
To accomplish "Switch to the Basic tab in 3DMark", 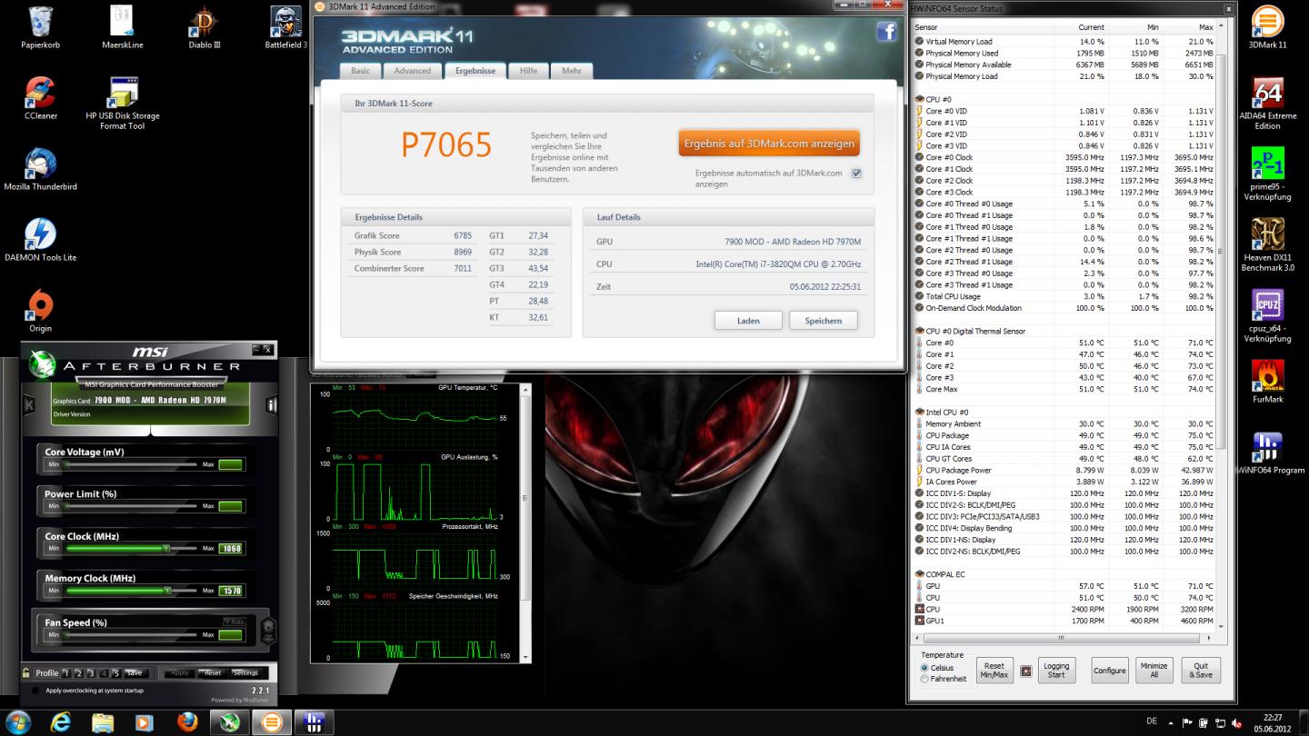I will click(361, 70).
